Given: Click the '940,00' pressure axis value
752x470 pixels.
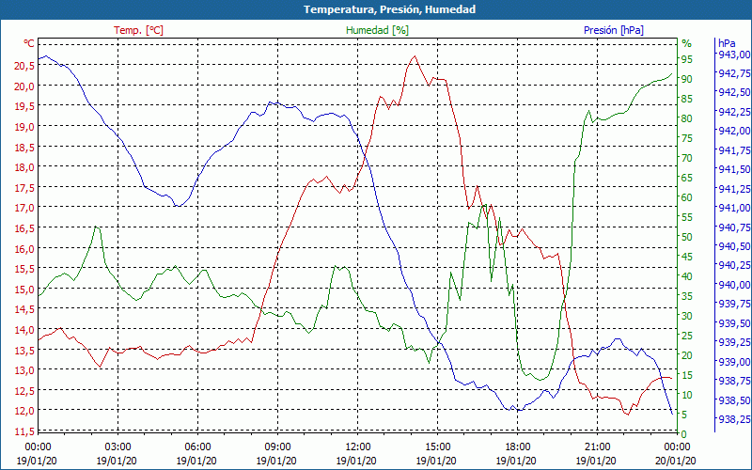Looking at the screenshot, I should point(734,285).
